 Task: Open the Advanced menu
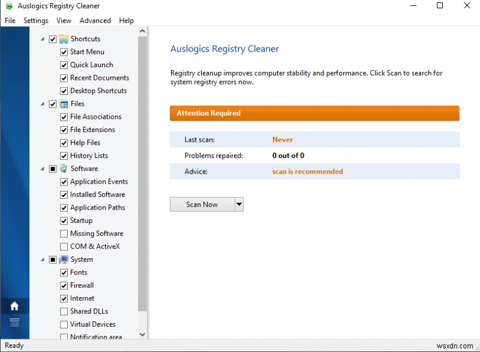(x=95, y=20)
